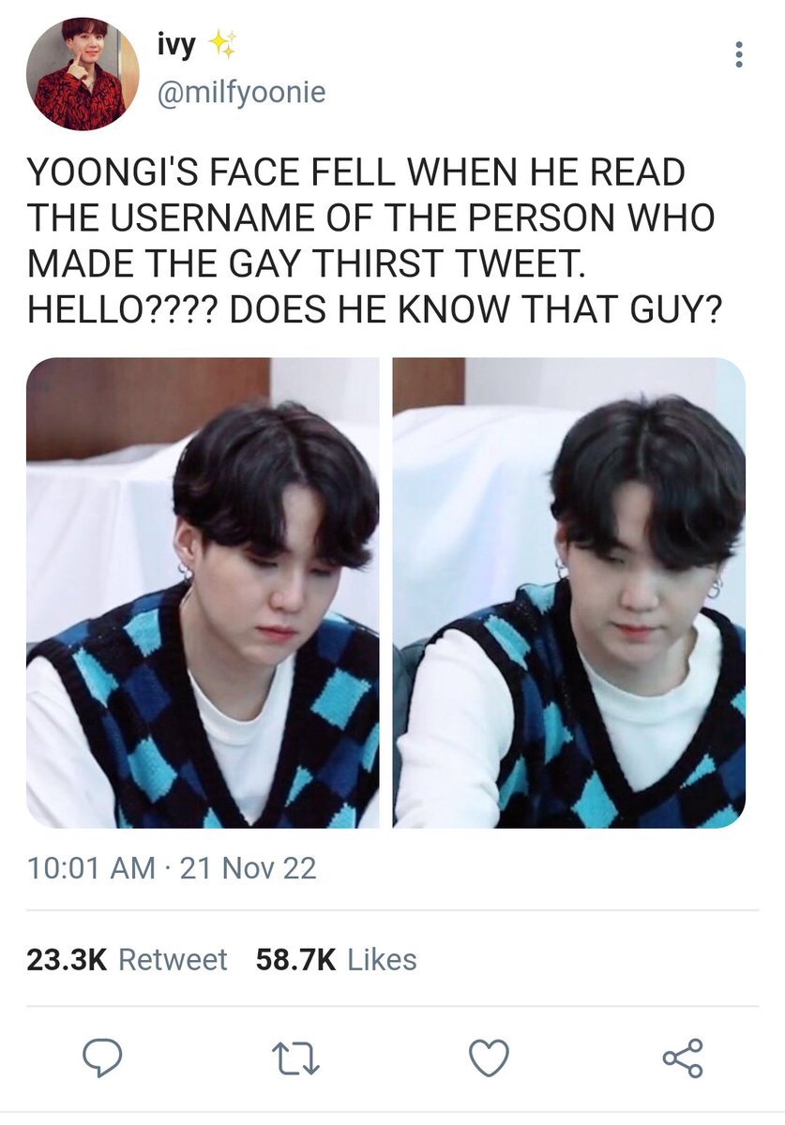Image resolution: width=785 pixels, height=1125 pixels.
Task: Open the share icon options
Action: pyautogui.click(x=683, y=1058)
